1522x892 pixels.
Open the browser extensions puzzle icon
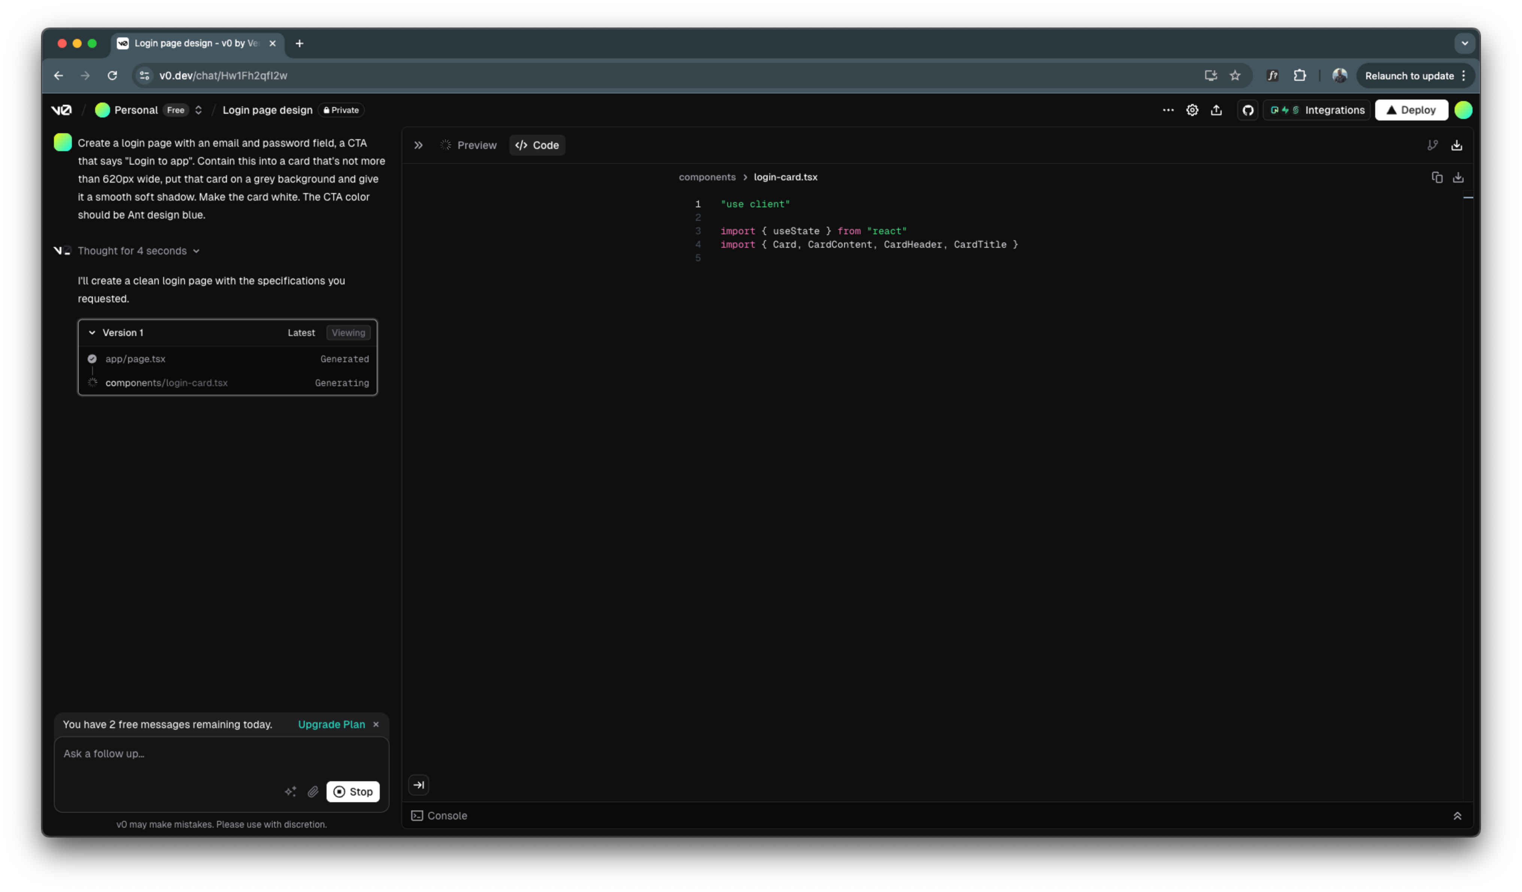(1299, 76)
